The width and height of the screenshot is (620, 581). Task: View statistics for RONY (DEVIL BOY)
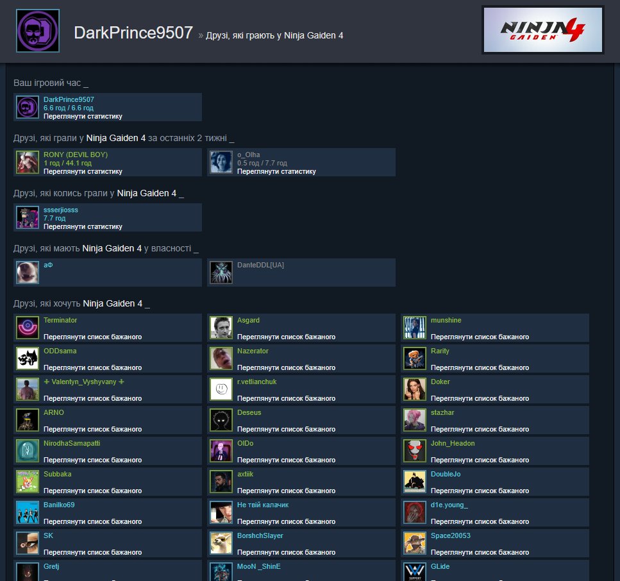(x=83, y=171)
